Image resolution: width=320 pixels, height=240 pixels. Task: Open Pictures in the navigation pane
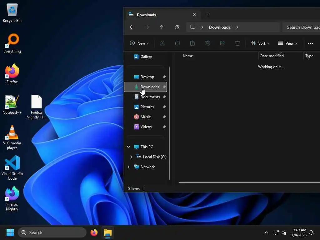click(144, 107)
